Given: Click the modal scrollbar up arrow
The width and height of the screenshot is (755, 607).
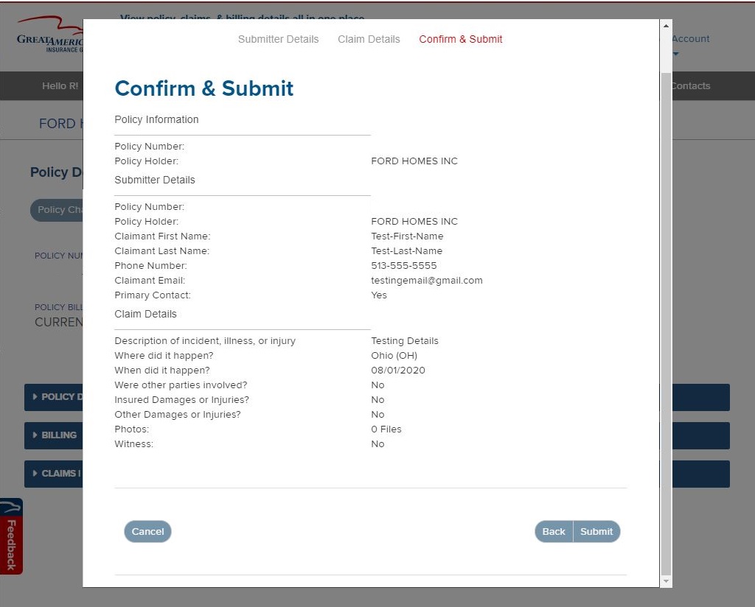Looking at the screenshot, I should (x=667, y=26).
